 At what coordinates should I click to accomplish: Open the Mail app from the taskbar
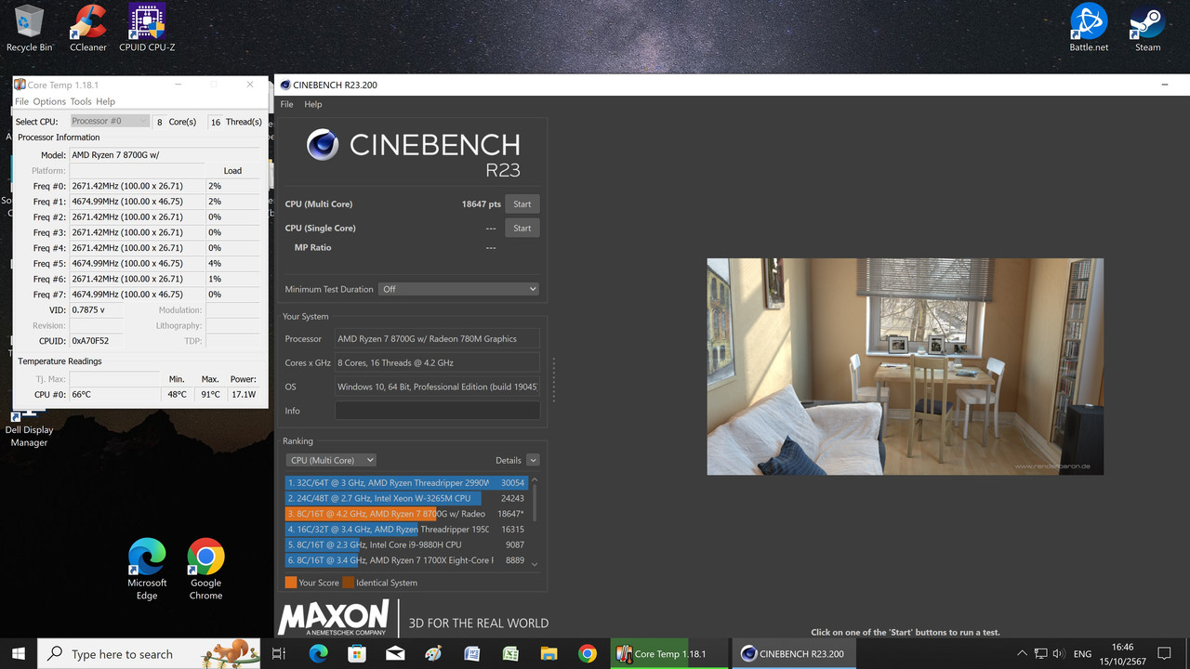[395, 654]
